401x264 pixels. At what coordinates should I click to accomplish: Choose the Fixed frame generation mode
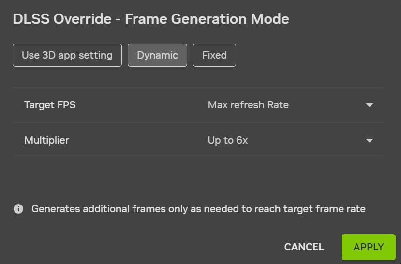[x=214, y=55]
